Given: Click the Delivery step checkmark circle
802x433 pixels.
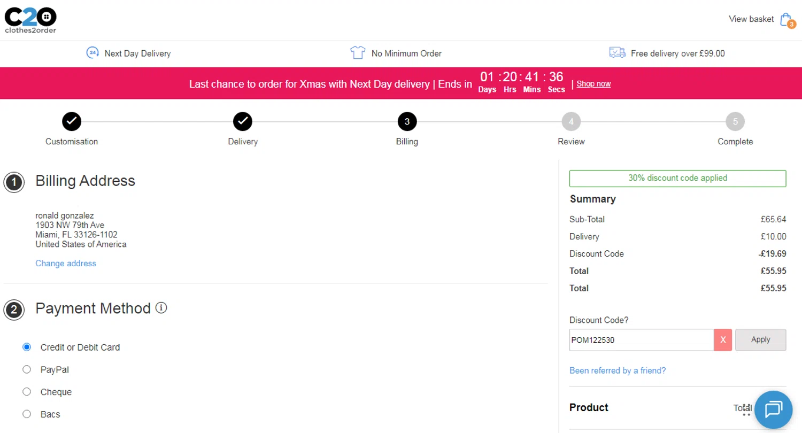Looking at the screenshot, I should (x=243, y=122).
